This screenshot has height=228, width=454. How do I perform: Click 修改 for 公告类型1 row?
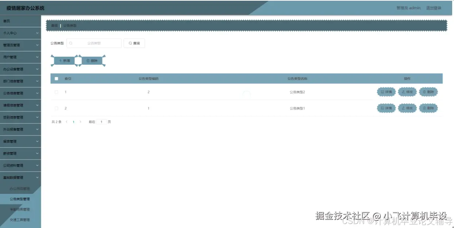point(407,108)
